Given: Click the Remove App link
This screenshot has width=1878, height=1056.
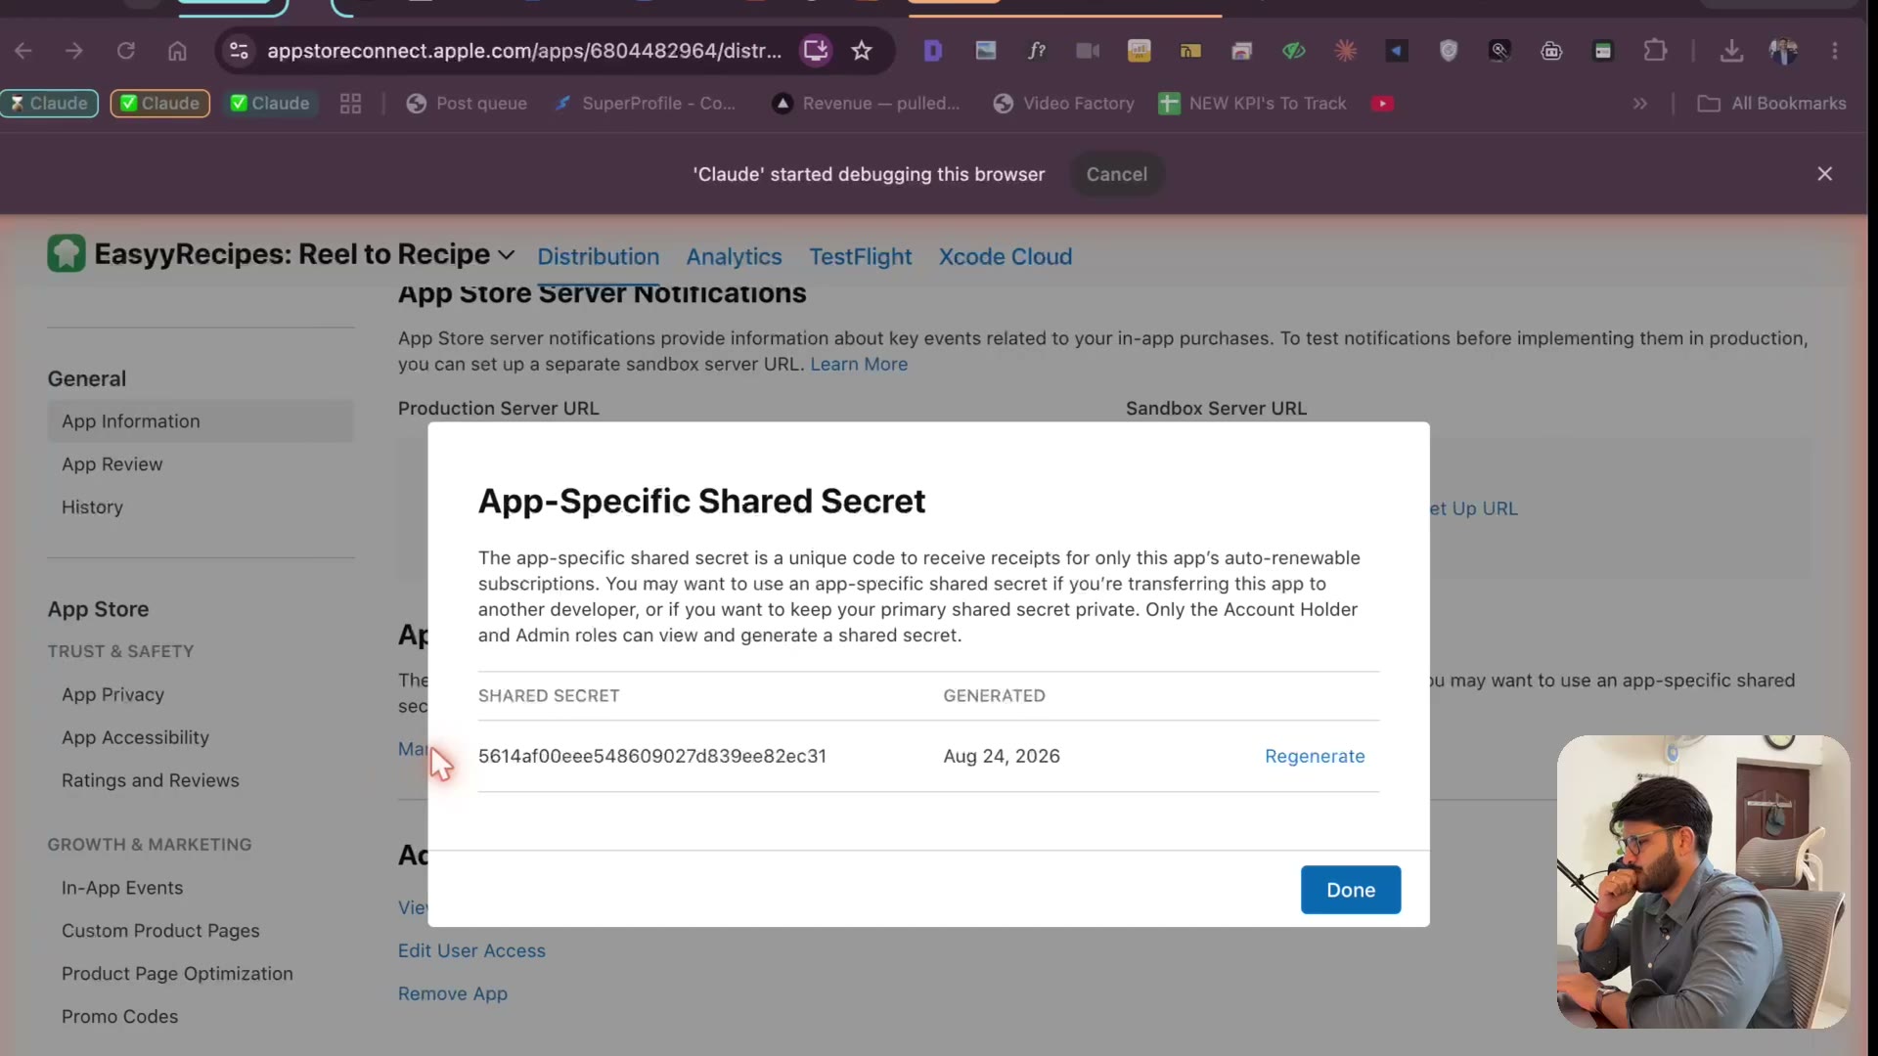Looking at the screenshot, I should pyautogui.click(x=453, y=993).
